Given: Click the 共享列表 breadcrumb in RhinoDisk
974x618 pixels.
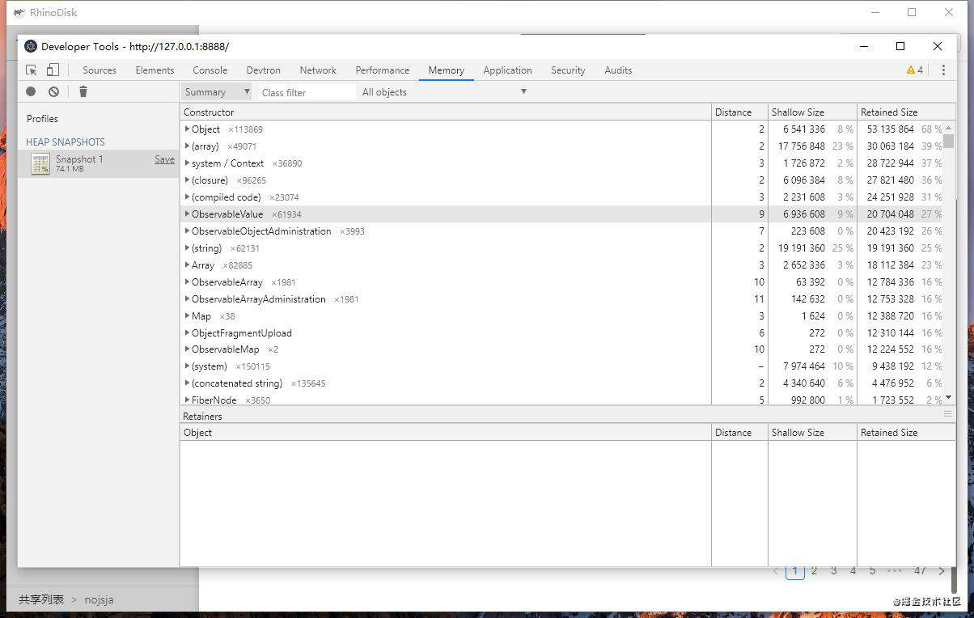Looking at the screenshot, I should (x=41, y=599).
